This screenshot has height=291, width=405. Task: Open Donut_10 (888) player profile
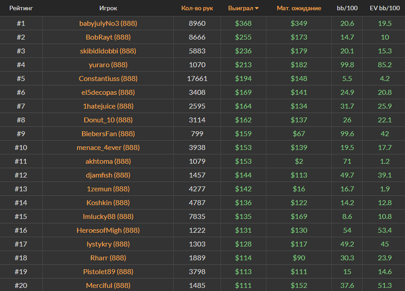click(108, 120)
